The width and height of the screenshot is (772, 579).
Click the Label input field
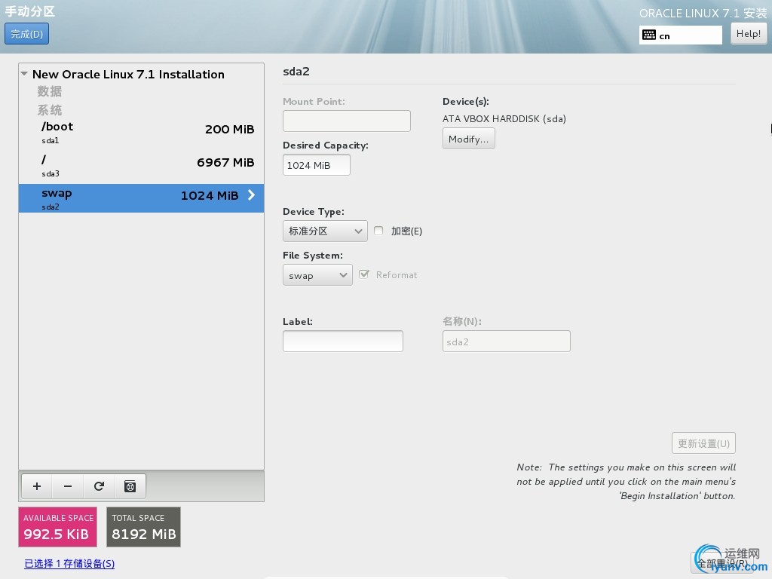(343, 342)
